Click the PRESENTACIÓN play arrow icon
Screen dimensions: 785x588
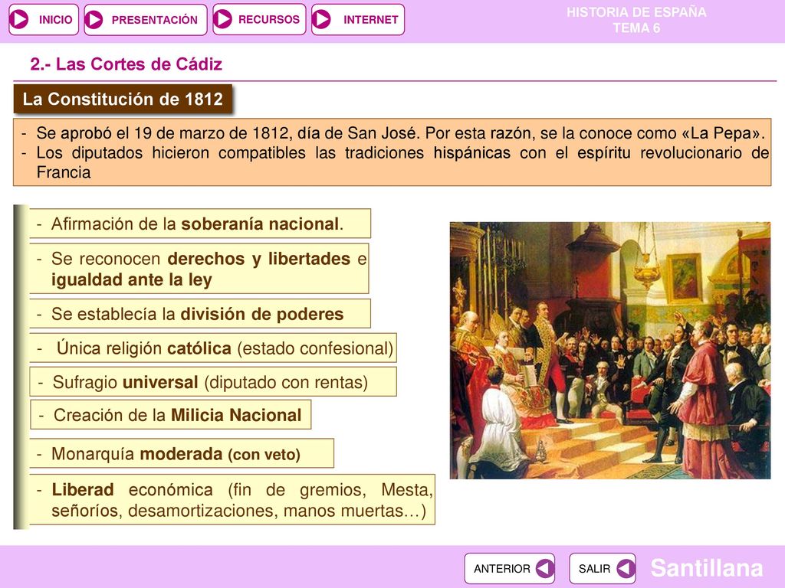(94, 19)
